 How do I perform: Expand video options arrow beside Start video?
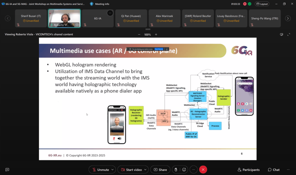point(146,170)
